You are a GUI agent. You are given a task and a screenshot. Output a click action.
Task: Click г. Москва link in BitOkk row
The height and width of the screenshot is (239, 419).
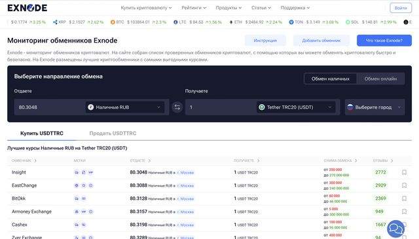tap(185, 199)
